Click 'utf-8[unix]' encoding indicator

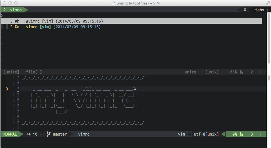point(206,134)
